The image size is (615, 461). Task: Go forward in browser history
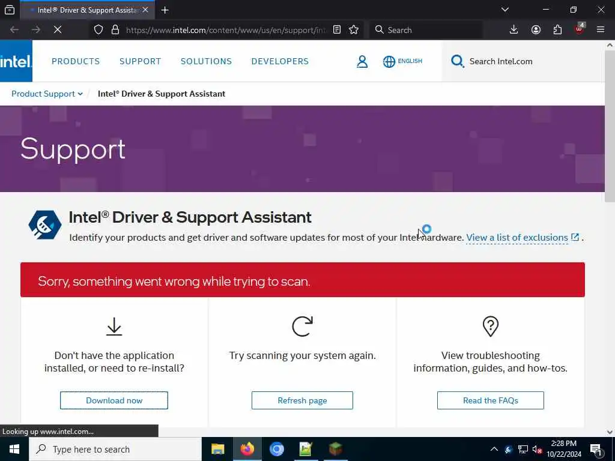(35, 30)
